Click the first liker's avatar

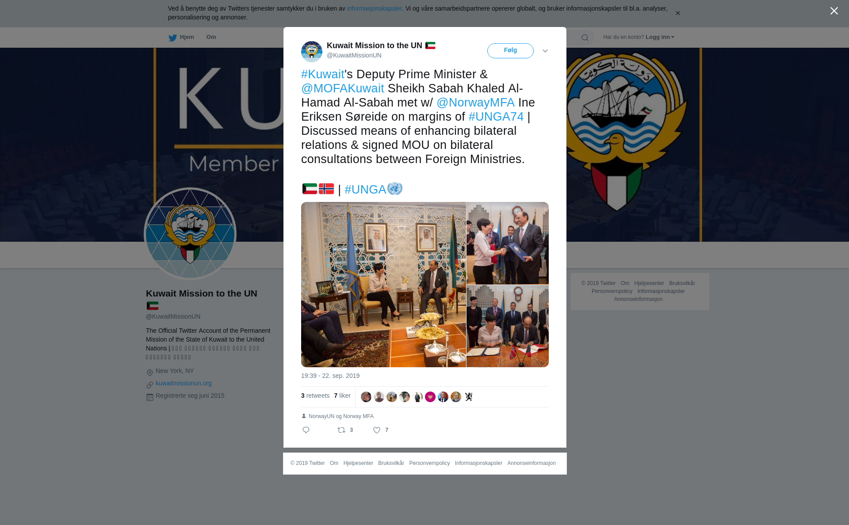pos(366,397)
